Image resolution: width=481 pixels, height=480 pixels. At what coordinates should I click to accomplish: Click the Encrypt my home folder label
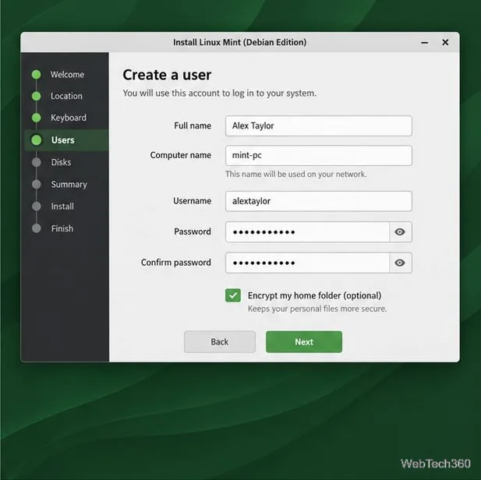coord(314,295)
